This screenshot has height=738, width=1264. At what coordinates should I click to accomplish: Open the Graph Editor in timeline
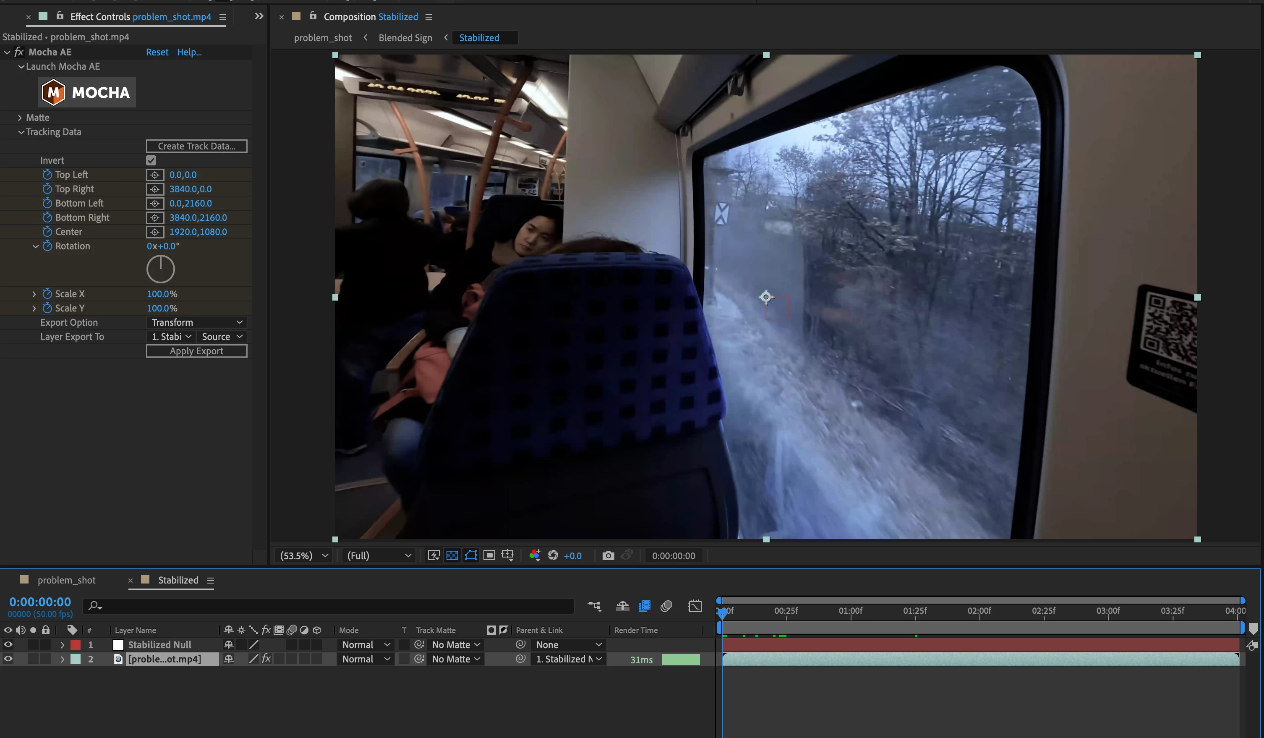tap(695, 606)
